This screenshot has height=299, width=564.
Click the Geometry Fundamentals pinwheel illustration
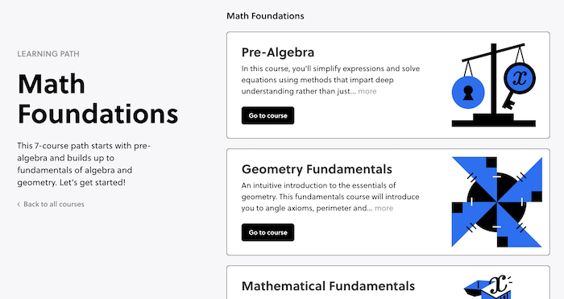(497, 201)
